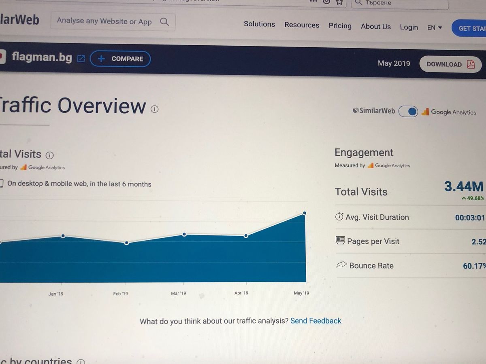The image size is (486, 364).
Task: Open the Solutions menu
Action: pos(259,24)
